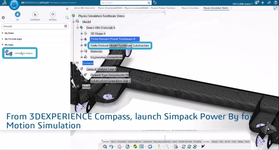This screenshot has width=279, height=150.
Task: Collapse the action bar chevron
Action: point(100,145)
